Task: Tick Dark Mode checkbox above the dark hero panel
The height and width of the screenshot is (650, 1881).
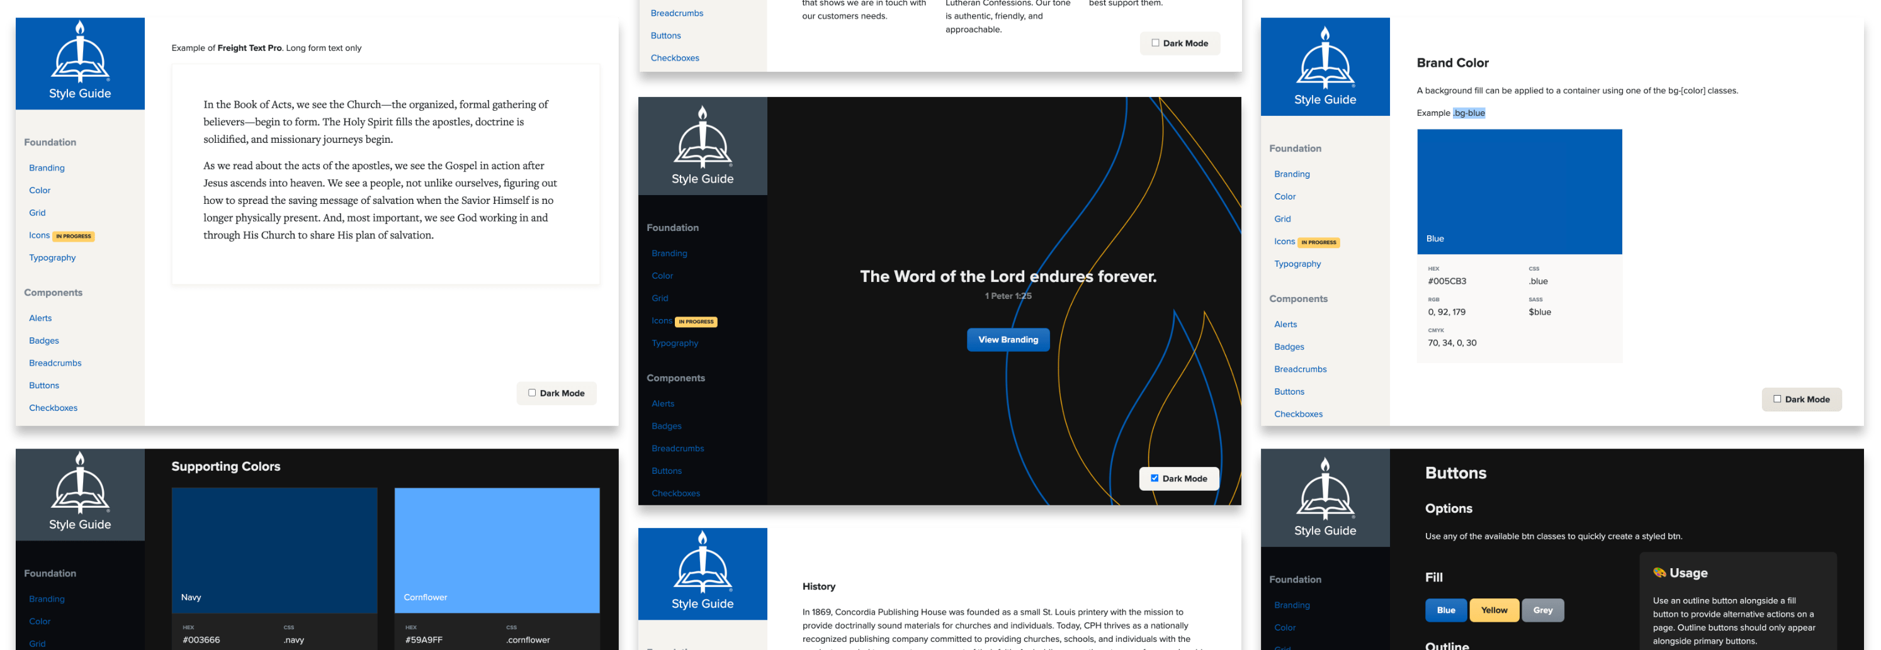Action: point(1155,42)
